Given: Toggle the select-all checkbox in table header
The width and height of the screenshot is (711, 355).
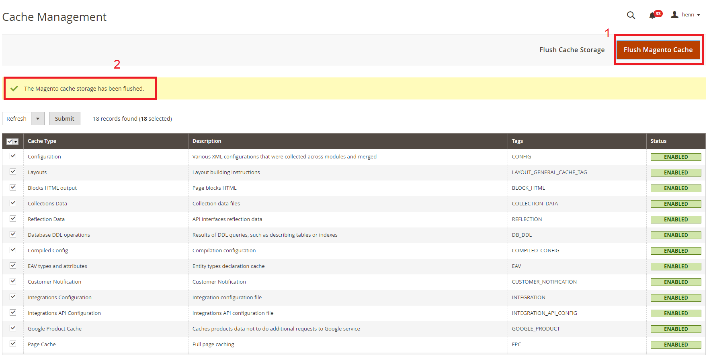Looking at the screenshot, I should [x=10, y=141].
